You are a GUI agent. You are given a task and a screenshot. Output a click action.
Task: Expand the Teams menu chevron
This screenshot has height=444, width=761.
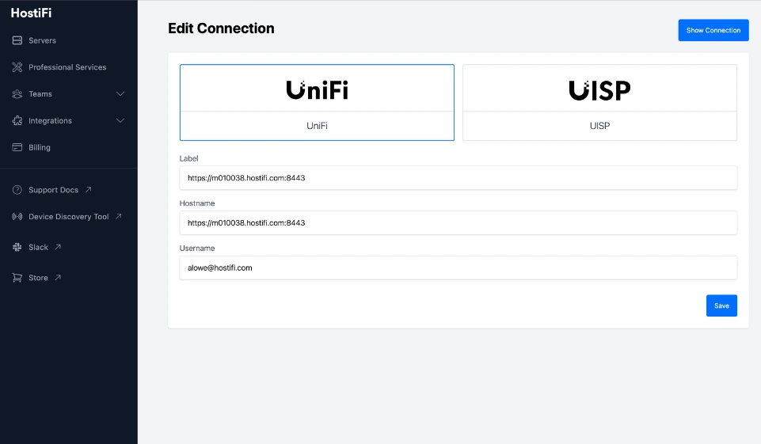coord(120,93)
